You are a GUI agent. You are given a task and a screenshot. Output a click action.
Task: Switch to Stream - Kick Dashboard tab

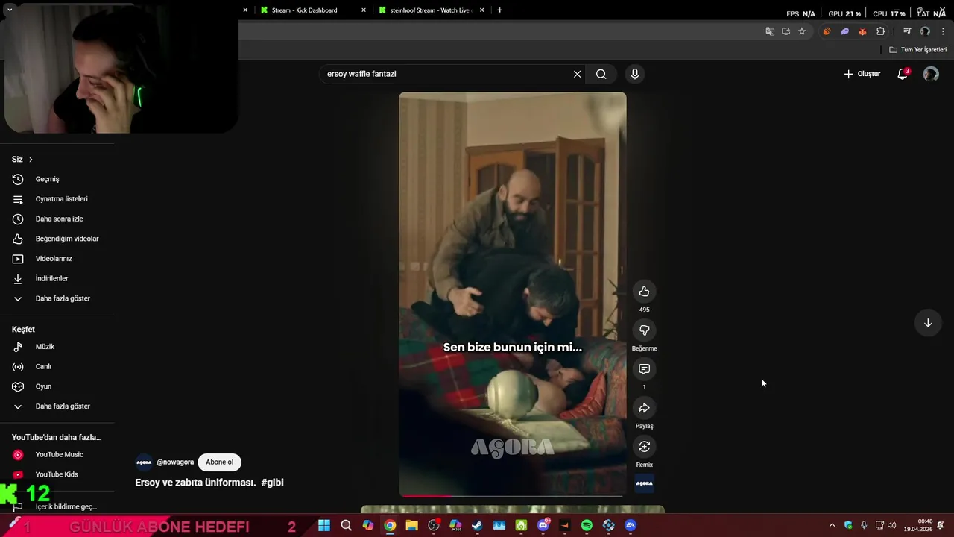(306, 10)
